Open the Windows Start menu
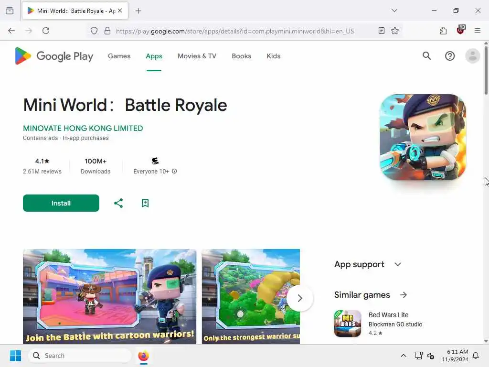Image resolution: width=489 pixels, height=367 pixels. click(x=15, y=356)
